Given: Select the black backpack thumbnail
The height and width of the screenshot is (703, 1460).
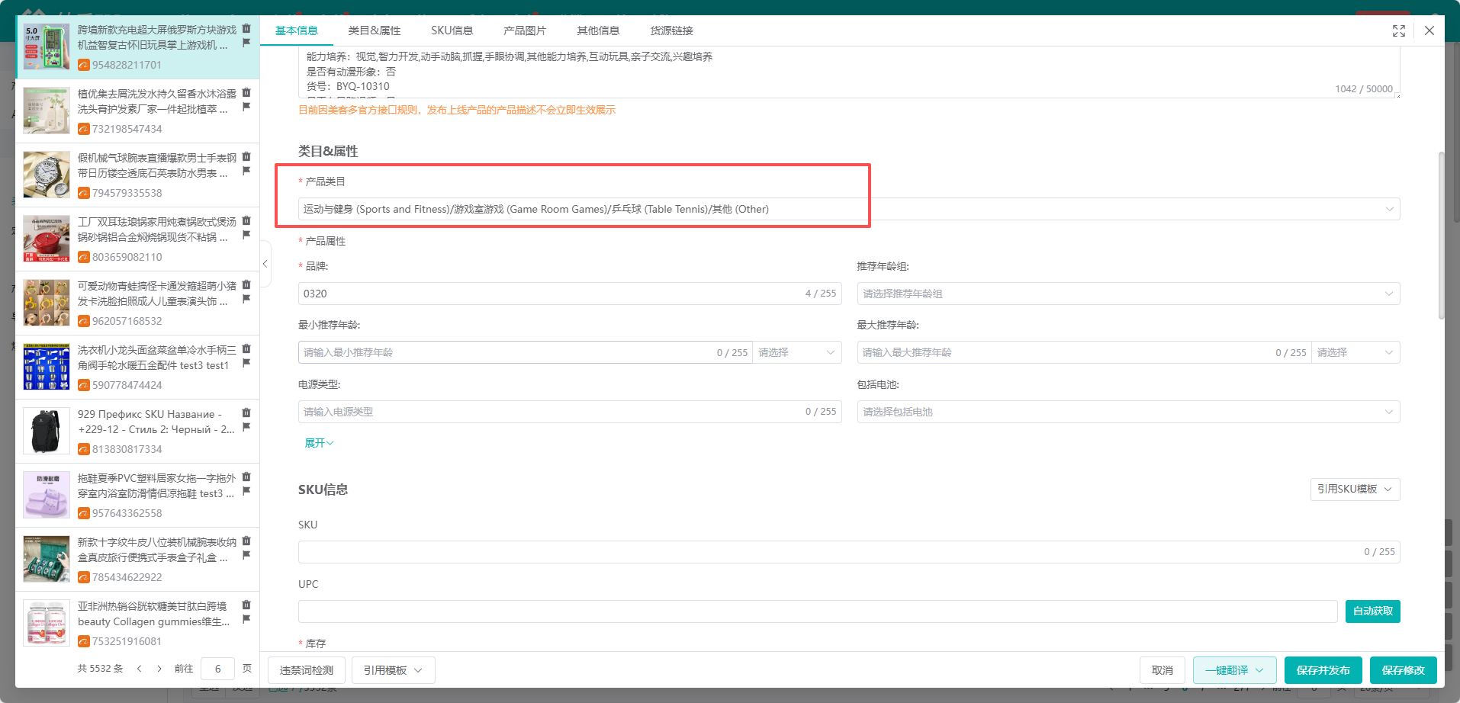Looking at the screenshot, I should 47,431.
